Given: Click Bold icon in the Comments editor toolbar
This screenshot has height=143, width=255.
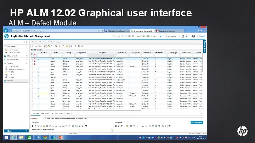Looking at the screenshot, I should (x=116, y=126).
